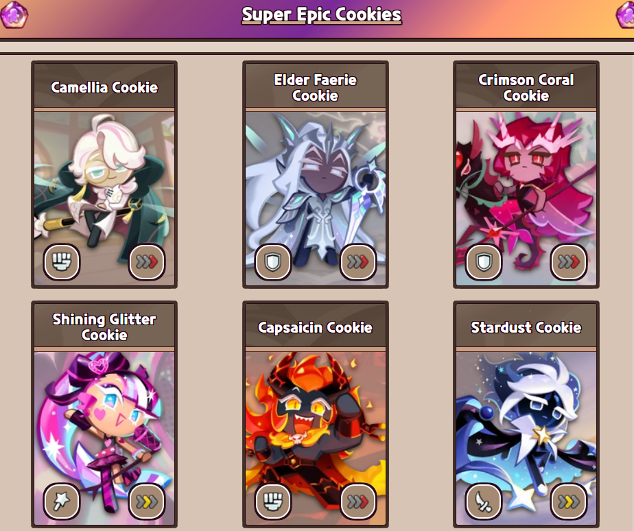This screenshot has width=634, height=531.
Task: Click Elder Faerie Cookie's Defense shield icon
Action: click(273, 261)
